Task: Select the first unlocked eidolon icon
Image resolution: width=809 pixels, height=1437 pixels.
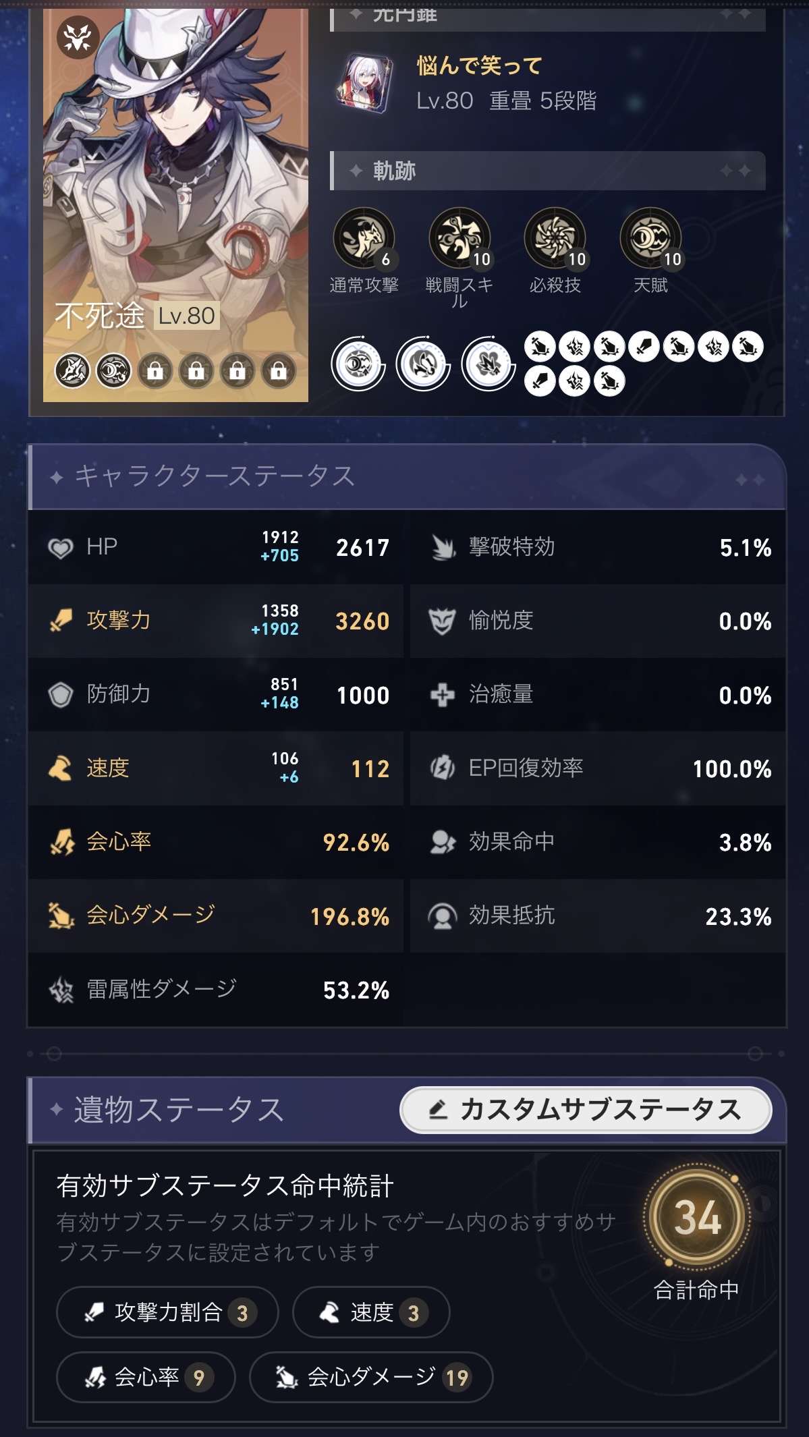Action: (72, 370)
